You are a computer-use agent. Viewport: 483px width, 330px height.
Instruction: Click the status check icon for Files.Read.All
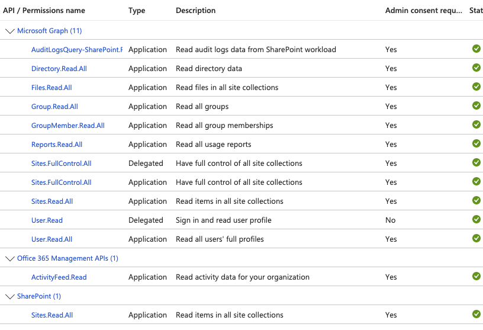(x=476, y=86)
